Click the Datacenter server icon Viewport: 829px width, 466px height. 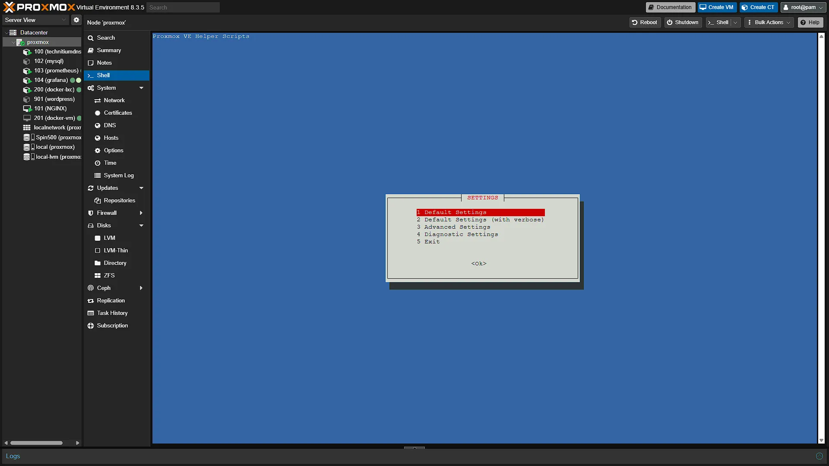tap(13, 32)
